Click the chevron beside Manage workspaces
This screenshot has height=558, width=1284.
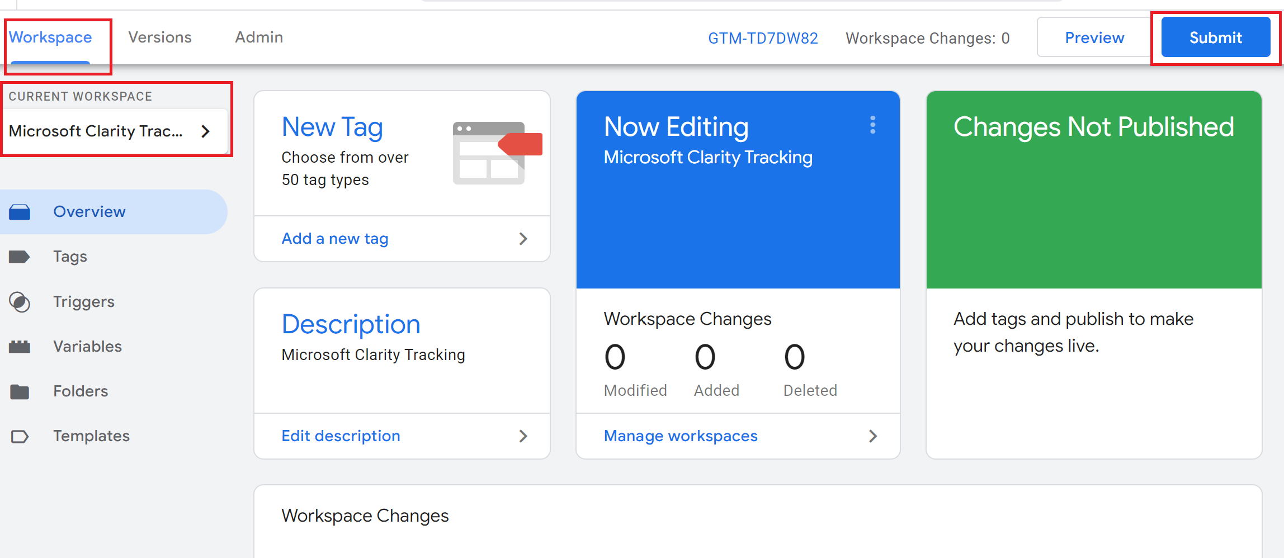872,436
